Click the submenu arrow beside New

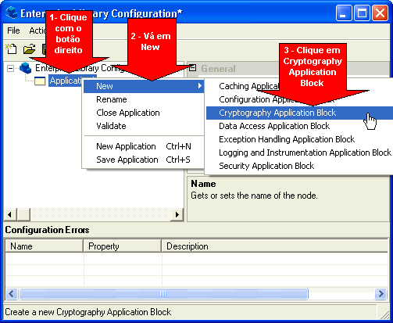(199, 86)
